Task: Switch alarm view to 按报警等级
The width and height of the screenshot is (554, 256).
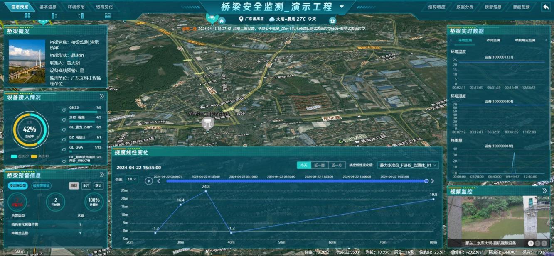Action: coord(41,185)
